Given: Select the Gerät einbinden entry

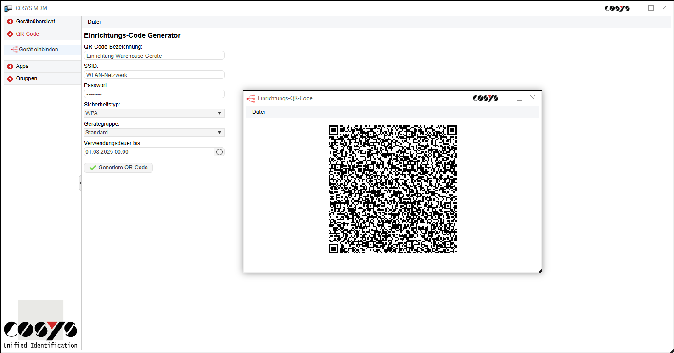Looking at the screenshot, I should tap(42, 50).
